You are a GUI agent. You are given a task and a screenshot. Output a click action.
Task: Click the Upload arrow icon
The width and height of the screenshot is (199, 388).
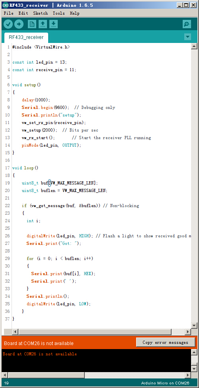19,24
